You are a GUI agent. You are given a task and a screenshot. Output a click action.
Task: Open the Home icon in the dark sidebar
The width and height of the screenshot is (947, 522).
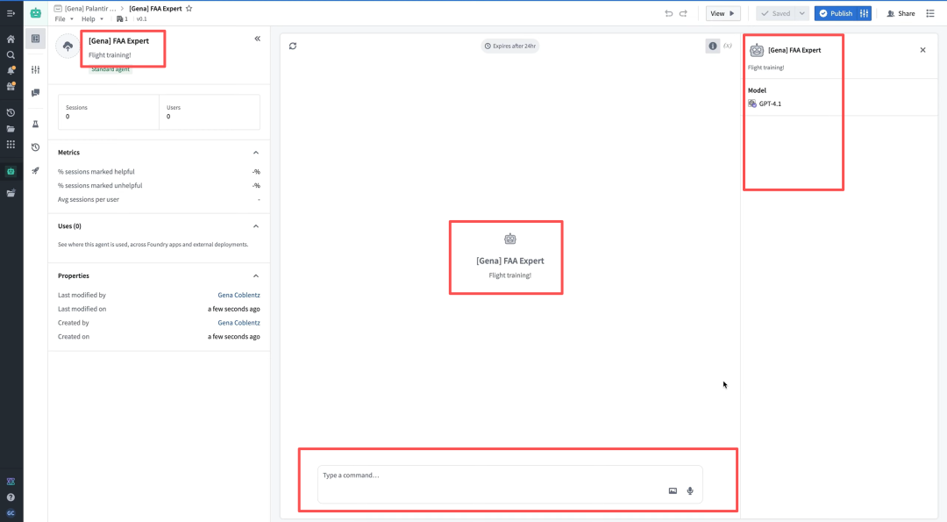coord(11,39)
